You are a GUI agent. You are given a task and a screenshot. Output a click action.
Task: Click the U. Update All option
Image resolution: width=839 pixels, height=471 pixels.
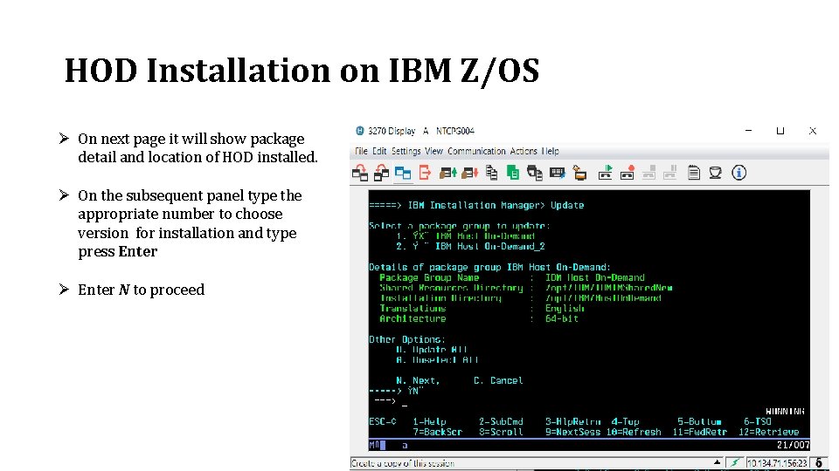[431, 350]
